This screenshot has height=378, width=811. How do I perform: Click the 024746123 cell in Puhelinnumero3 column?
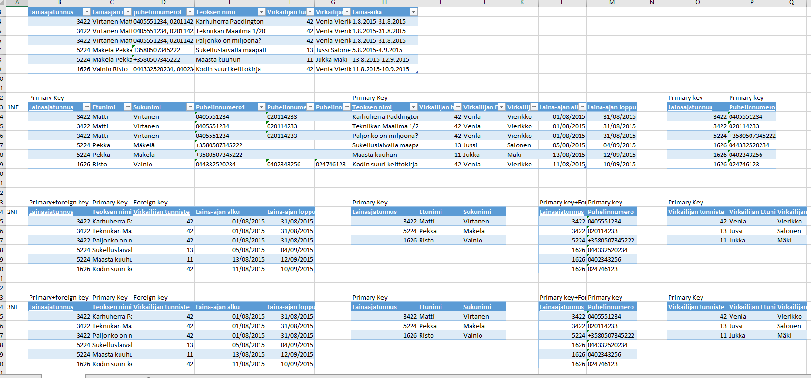click(x=332, y=164)
